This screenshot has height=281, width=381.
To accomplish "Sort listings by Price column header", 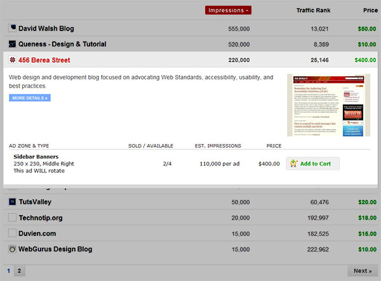I will (370, 10).
